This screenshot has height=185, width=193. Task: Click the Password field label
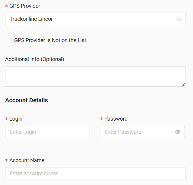click(x=116, y=119)
